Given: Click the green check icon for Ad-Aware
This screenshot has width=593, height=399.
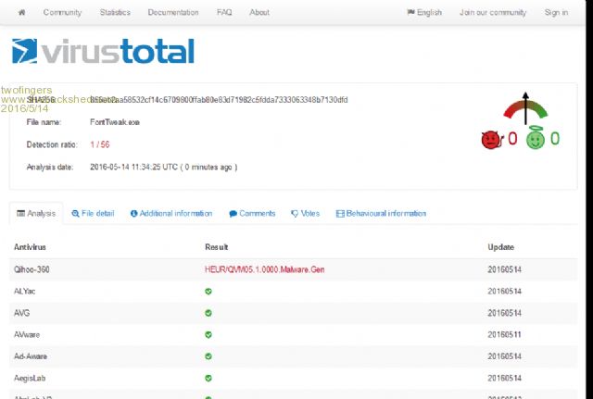Looking at the screenshot, I should pos(208,356).
